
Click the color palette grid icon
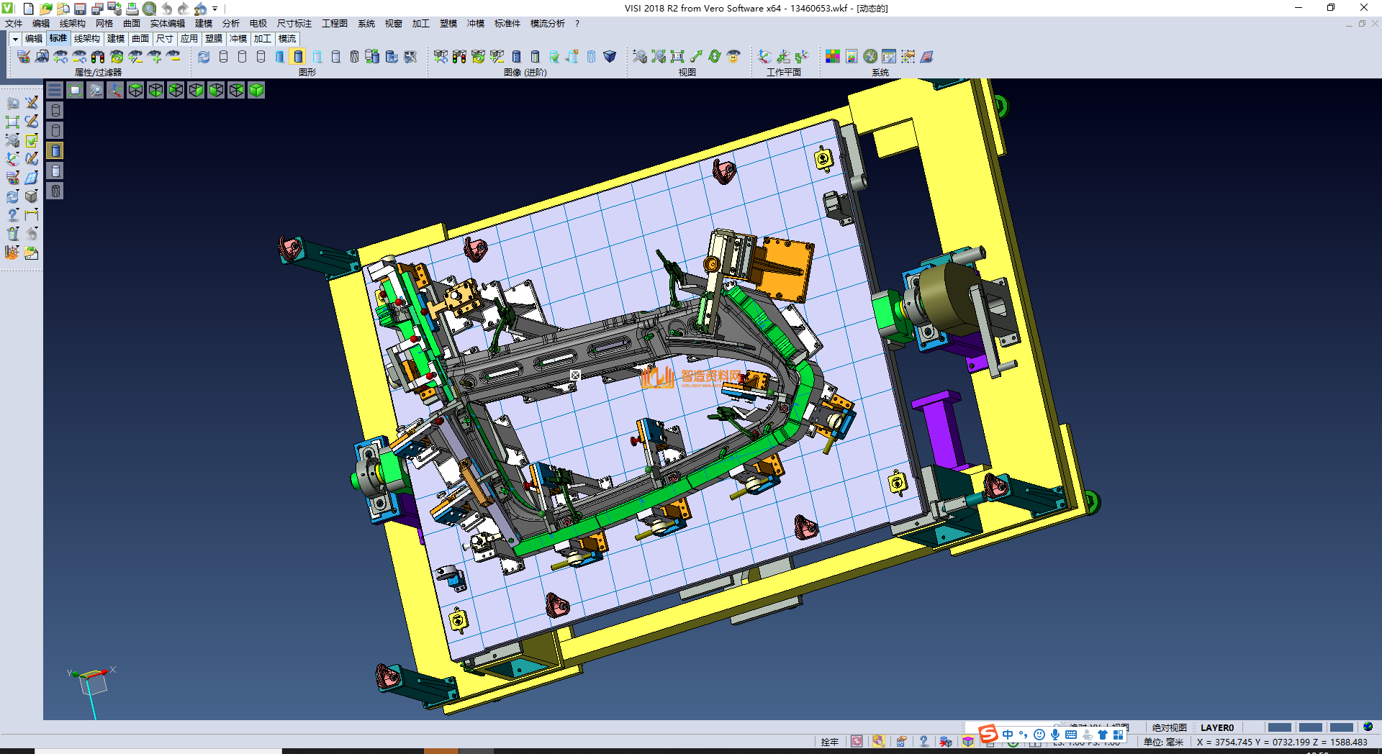tap(832, 56)
